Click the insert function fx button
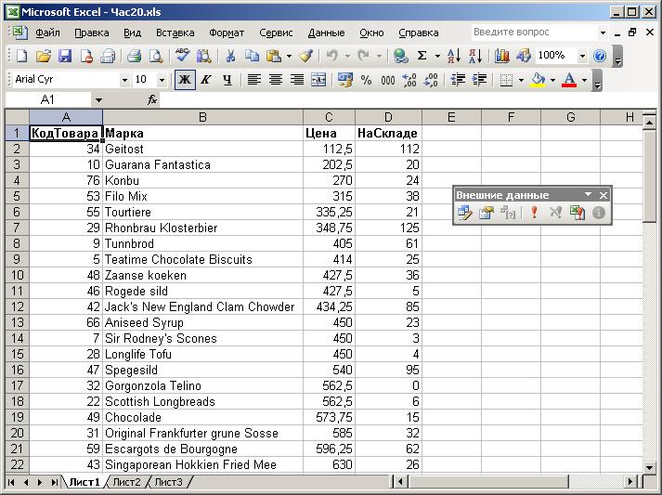 [x=152, y=100]
